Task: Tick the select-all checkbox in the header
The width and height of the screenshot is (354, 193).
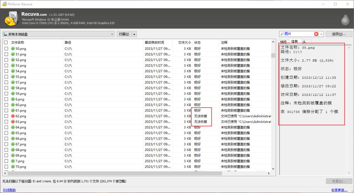Action: [x=6, y=42]
